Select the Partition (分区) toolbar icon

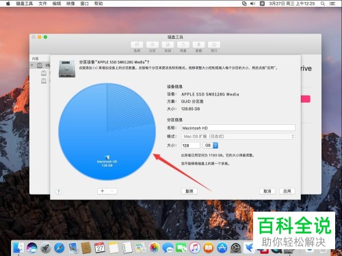pos(153,44)
